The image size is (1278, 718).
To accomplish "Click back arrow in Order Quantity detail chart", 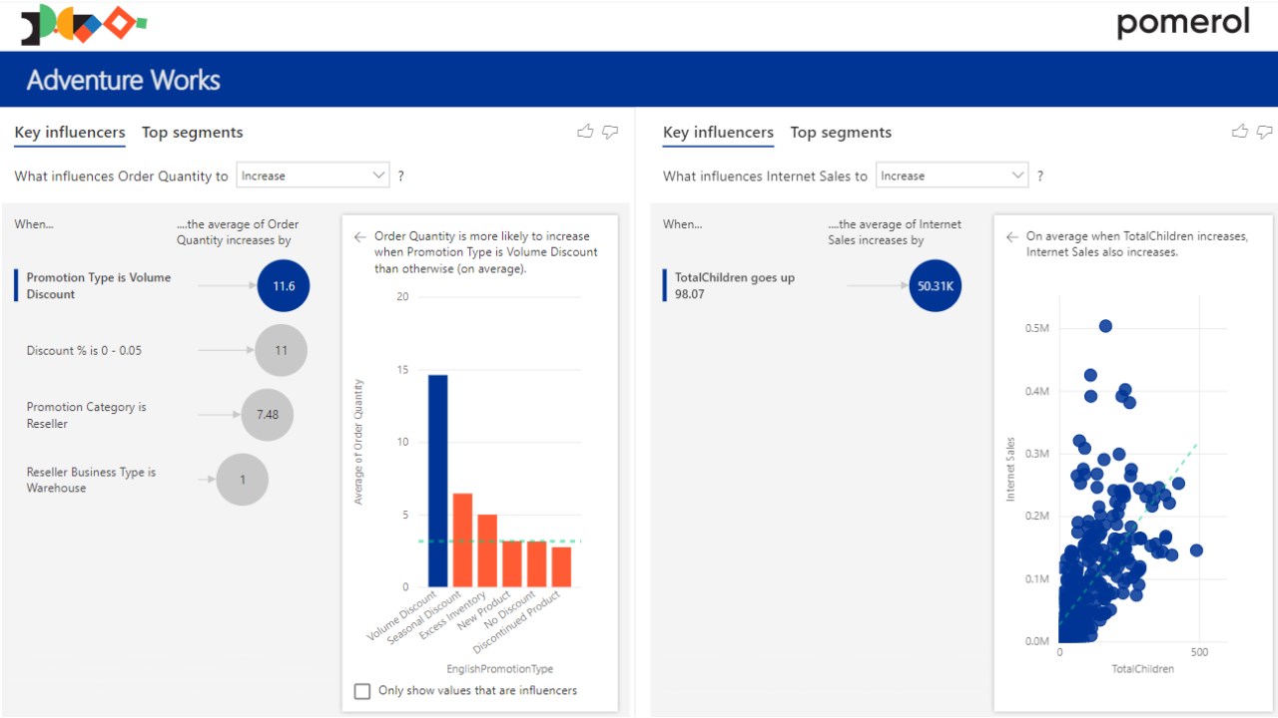I will click(x=359, y=237).
